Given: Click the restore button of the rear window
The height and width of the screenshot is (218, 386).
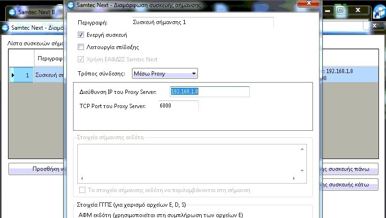Looking at the screenshot, I should pos(340,10).
